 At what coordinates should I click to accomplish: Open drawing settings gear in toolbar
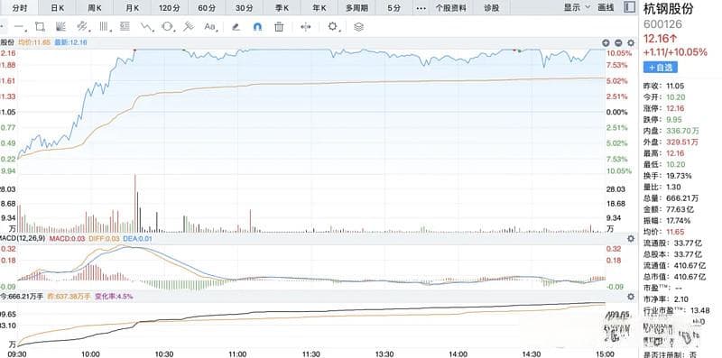coord(332,27)
